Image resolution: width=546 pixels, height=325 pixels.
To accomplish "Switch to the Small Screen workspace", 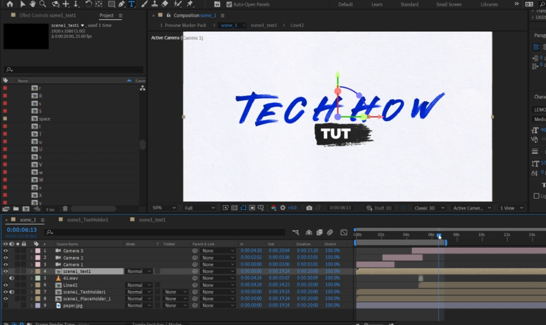I will (448, 4).
